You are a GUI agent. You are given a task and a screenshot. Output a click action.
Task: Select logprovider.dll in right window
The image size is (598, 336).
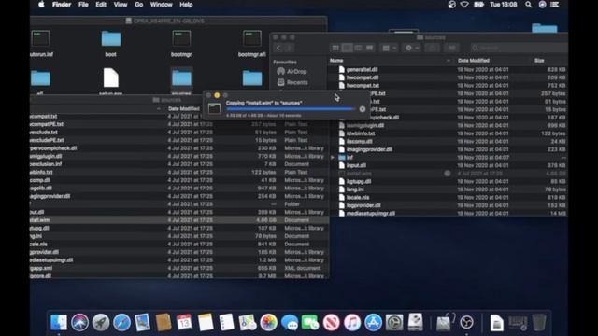click(x=363, y=205)
